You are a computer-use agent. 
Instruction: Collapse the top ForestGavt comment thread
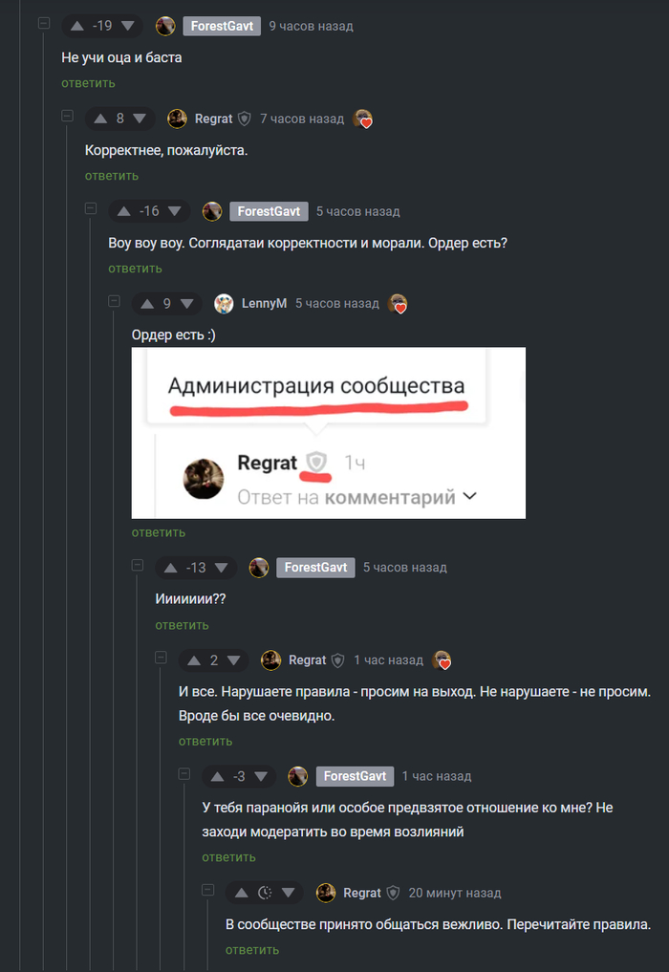(x=44, y=23)
